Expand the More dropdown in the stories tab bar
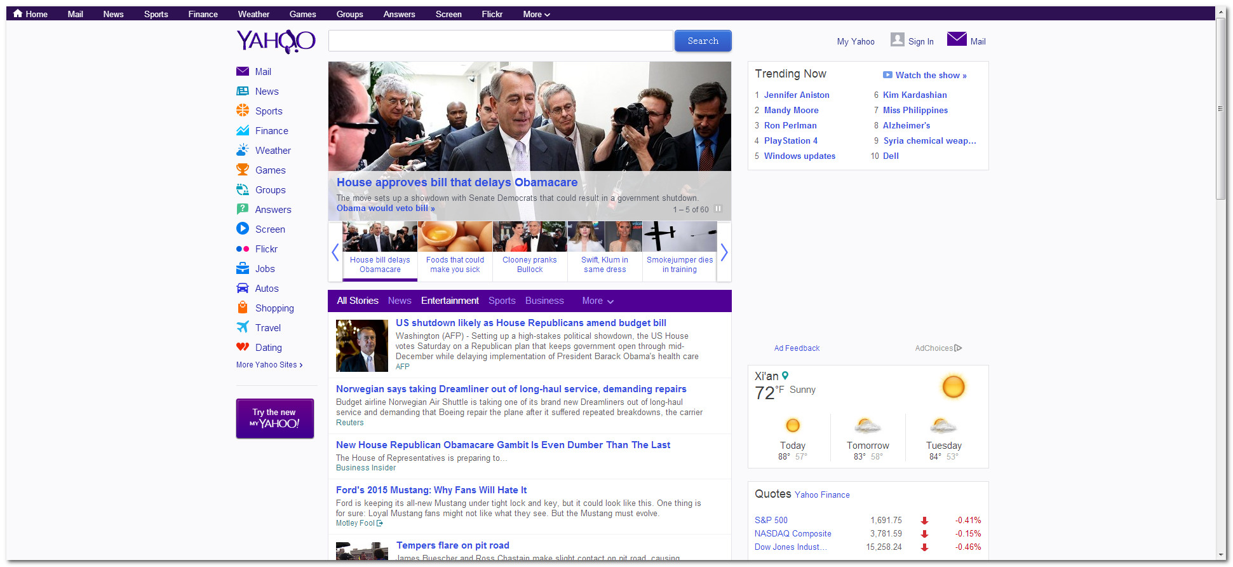This screenshot has width=1233, height=567. pyautogui.click(x=597, y=301)
